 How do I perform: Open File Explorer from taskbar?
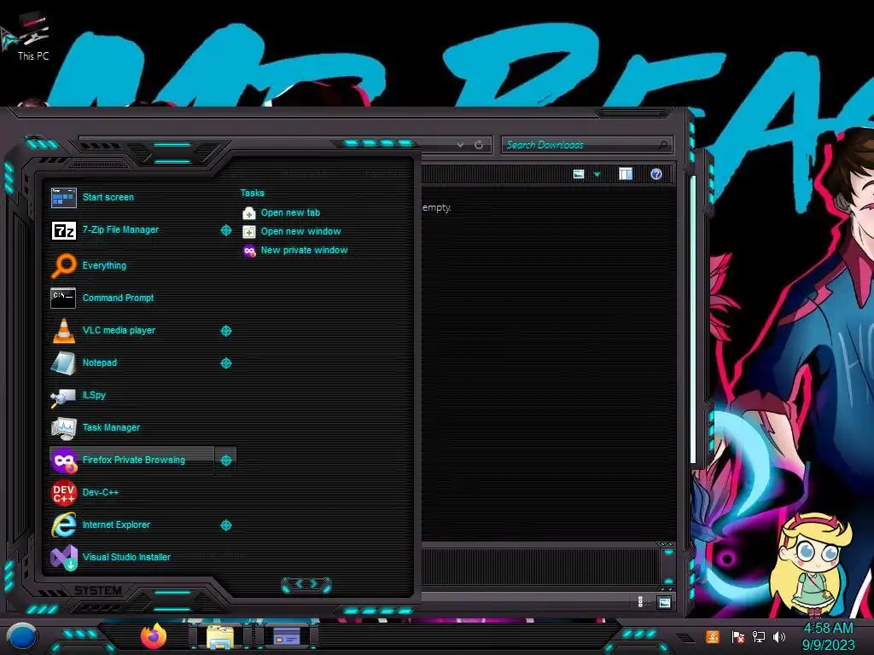point(220,637)
